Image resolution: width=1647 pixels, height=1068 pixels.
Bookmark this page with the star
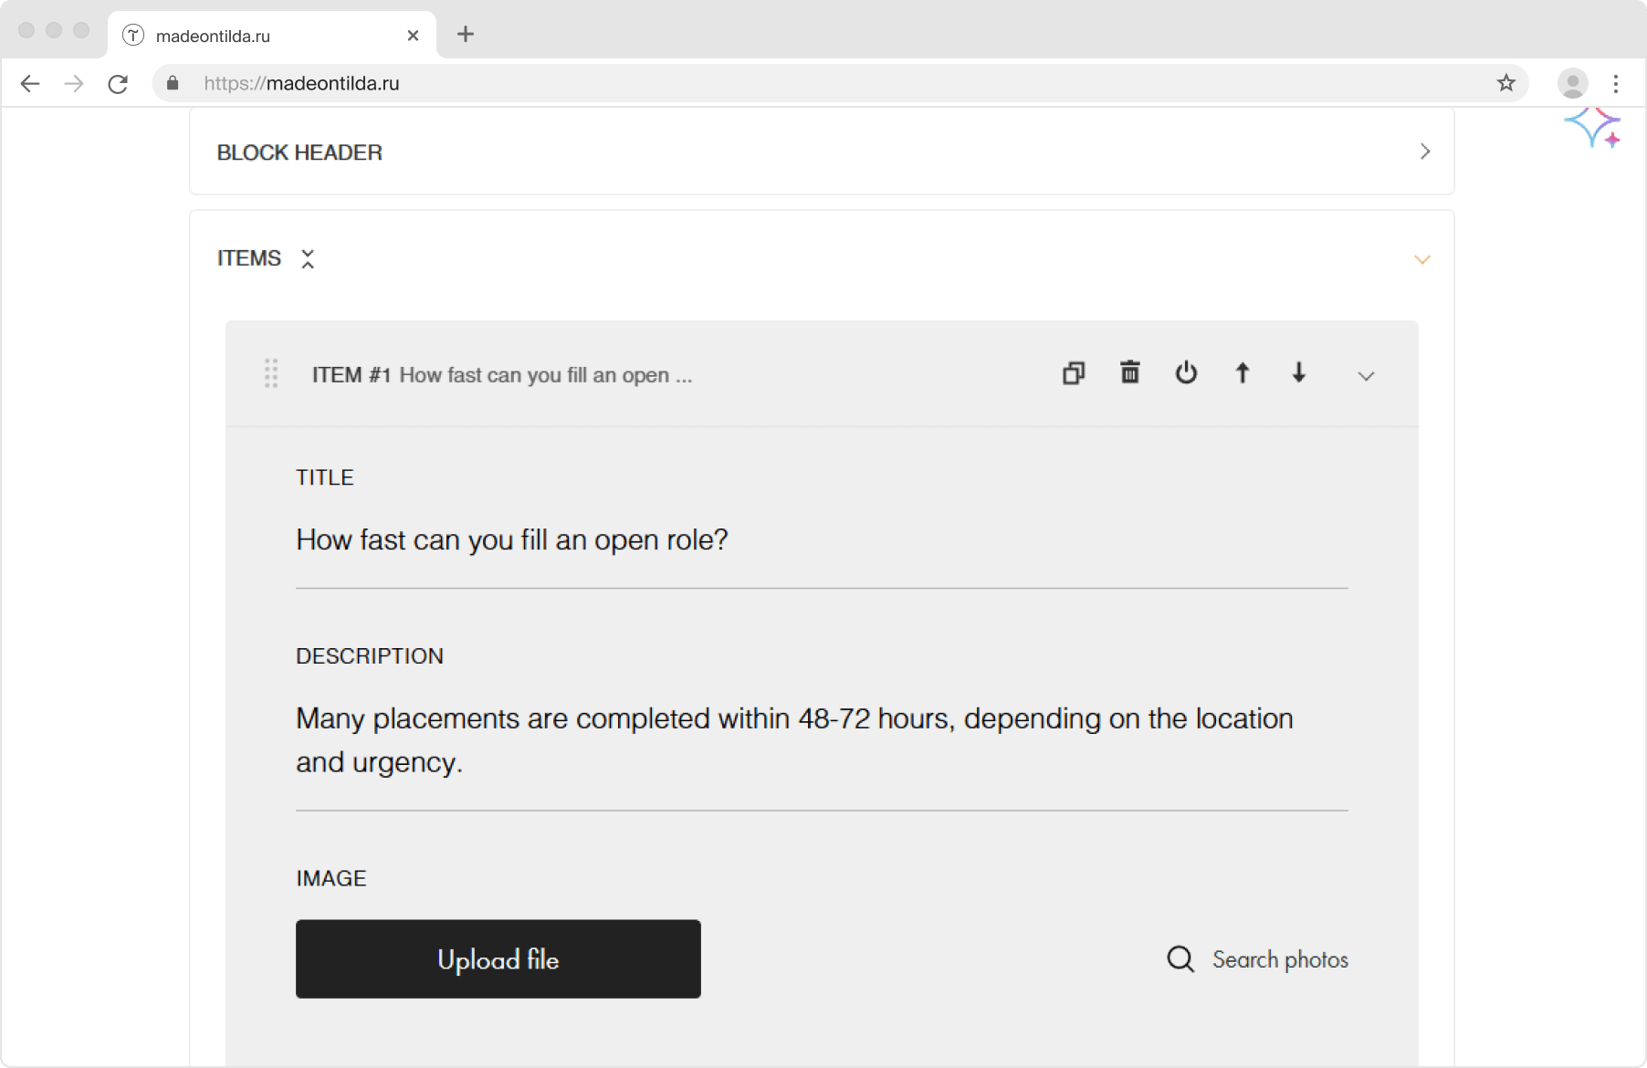(1506, 83)
